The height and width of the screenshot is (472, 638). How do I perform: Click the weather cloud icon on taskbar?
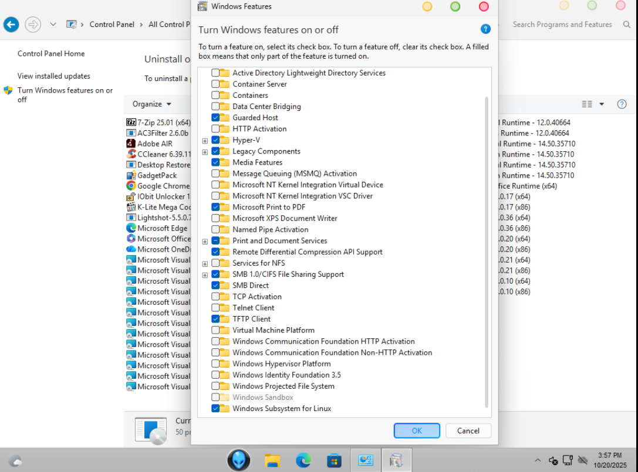coord(15,461)
